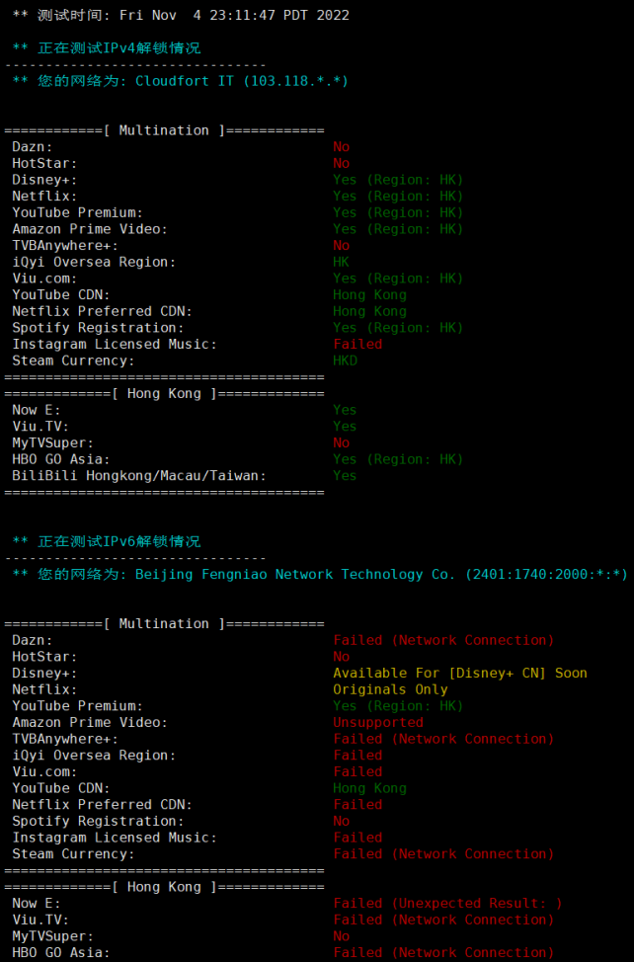Click 'Instagram Licensed Music:' label in IPv6 results
The height and width of the screenshot is (962, 634).
(114, 838)
